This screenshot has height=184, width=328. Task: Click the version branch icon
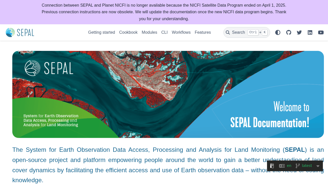298,166
